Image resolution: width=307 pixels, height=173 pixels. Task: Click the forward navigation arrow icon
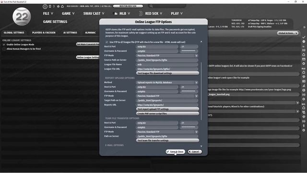click(x=54, y=6)
